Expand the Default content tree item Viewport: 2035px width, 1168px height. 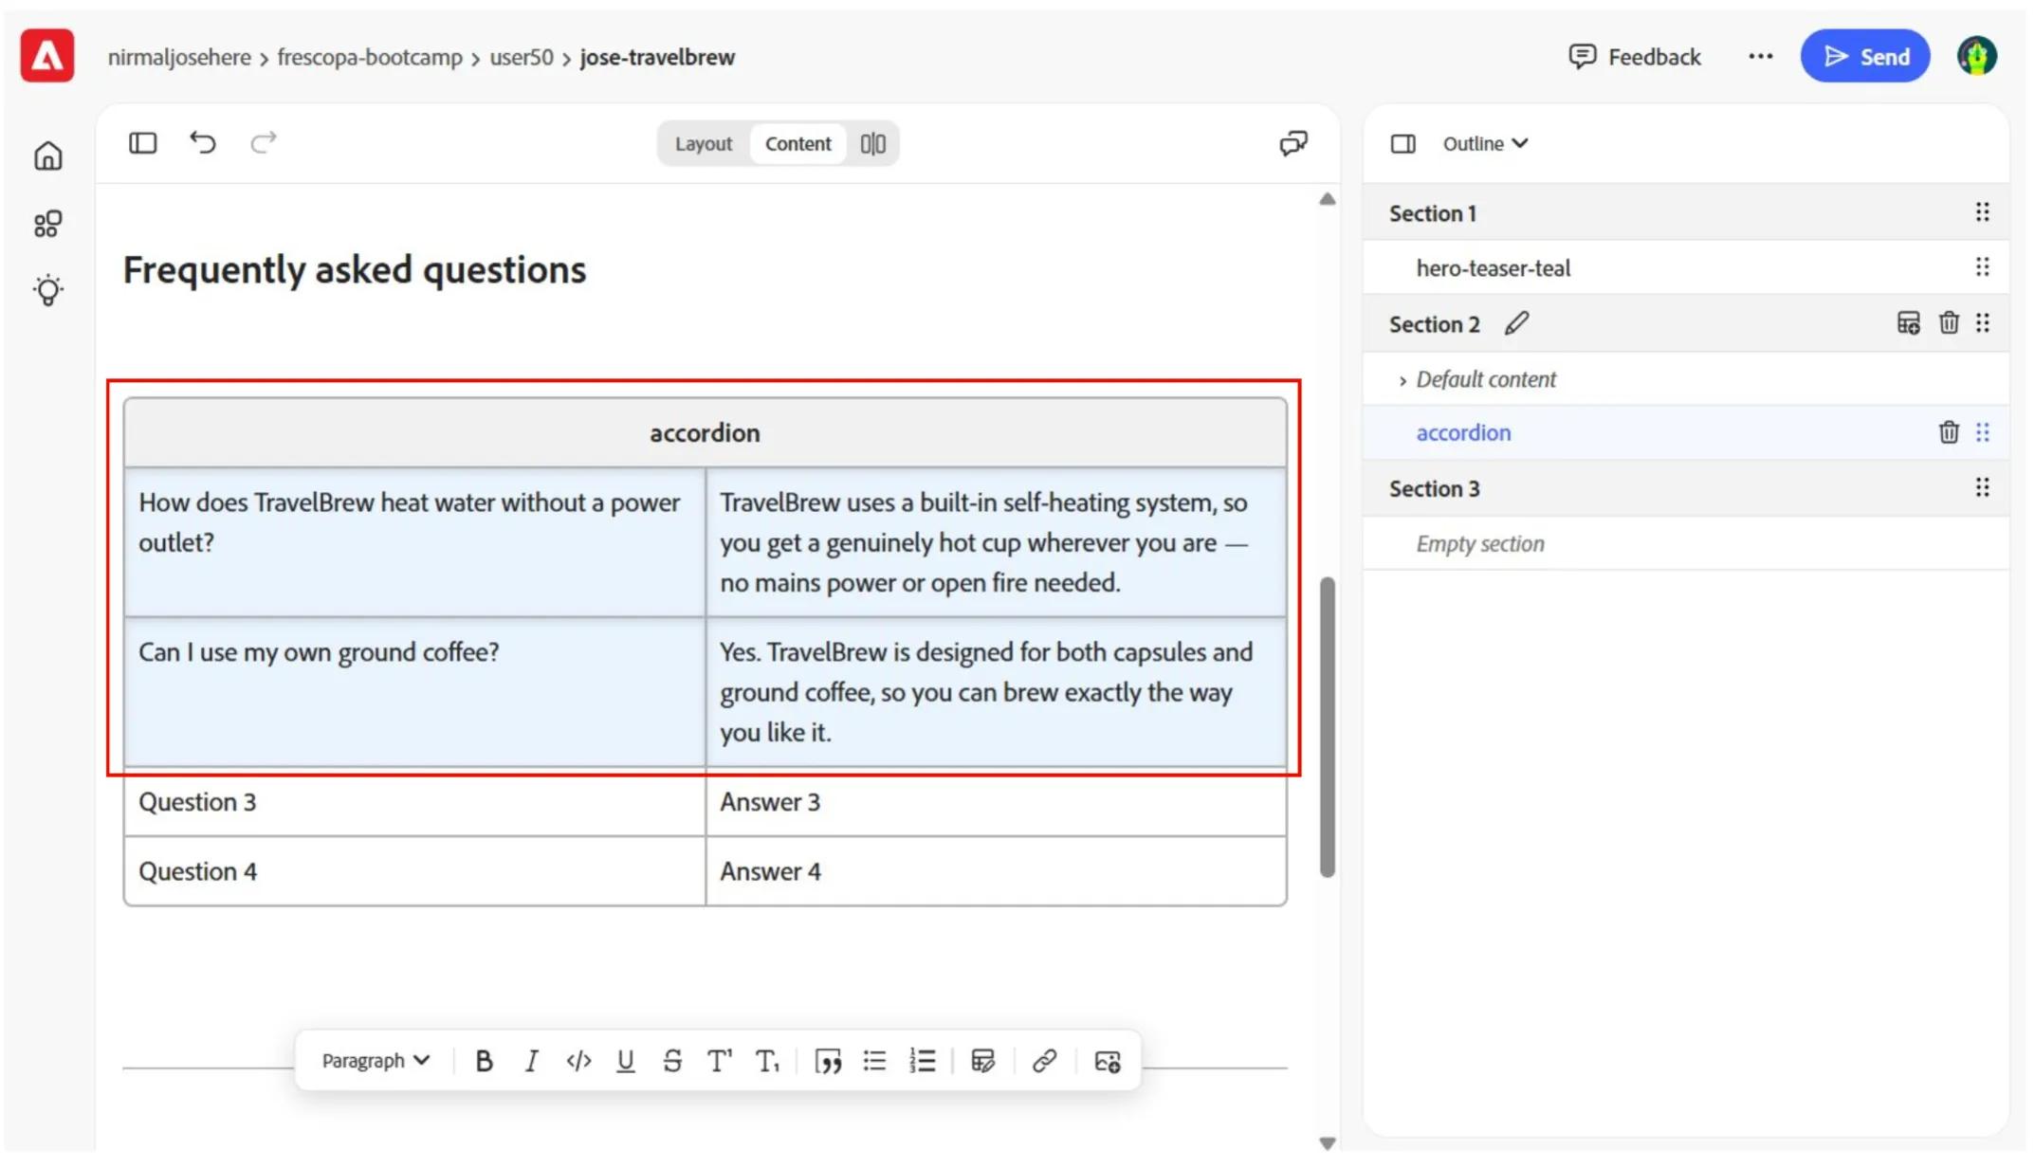[x=1402, y=380]
